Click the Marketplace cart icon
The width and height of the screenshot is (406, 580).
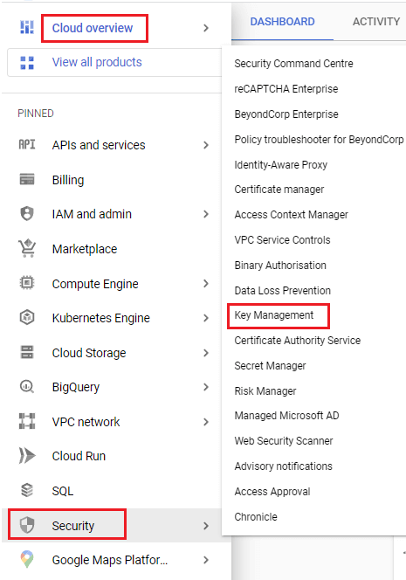(x=27, y=248)
